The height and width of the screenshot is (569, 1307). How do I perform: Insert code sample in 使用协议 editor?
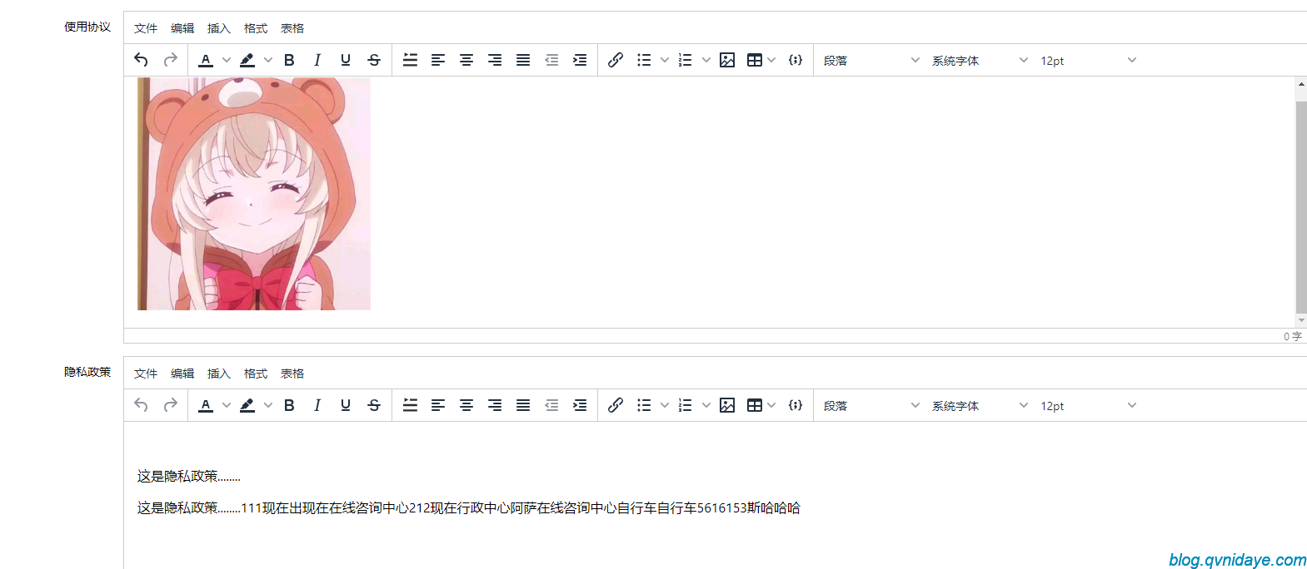[x=796, y=60]
